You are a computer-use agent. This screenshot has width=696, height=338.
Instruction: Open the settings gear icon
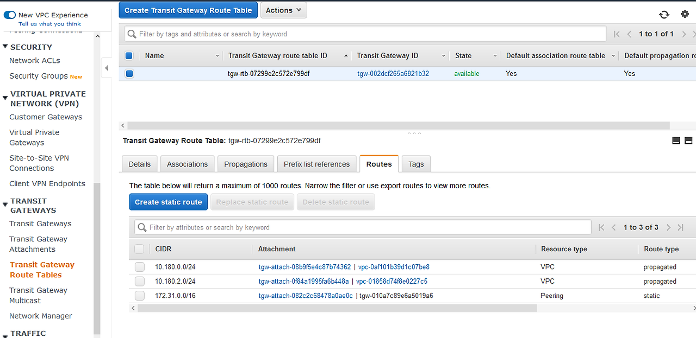685,14
